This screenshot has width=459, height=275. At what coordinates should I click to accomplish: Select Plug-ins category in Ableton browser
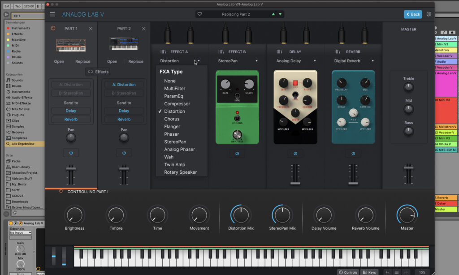coord(18,115)
